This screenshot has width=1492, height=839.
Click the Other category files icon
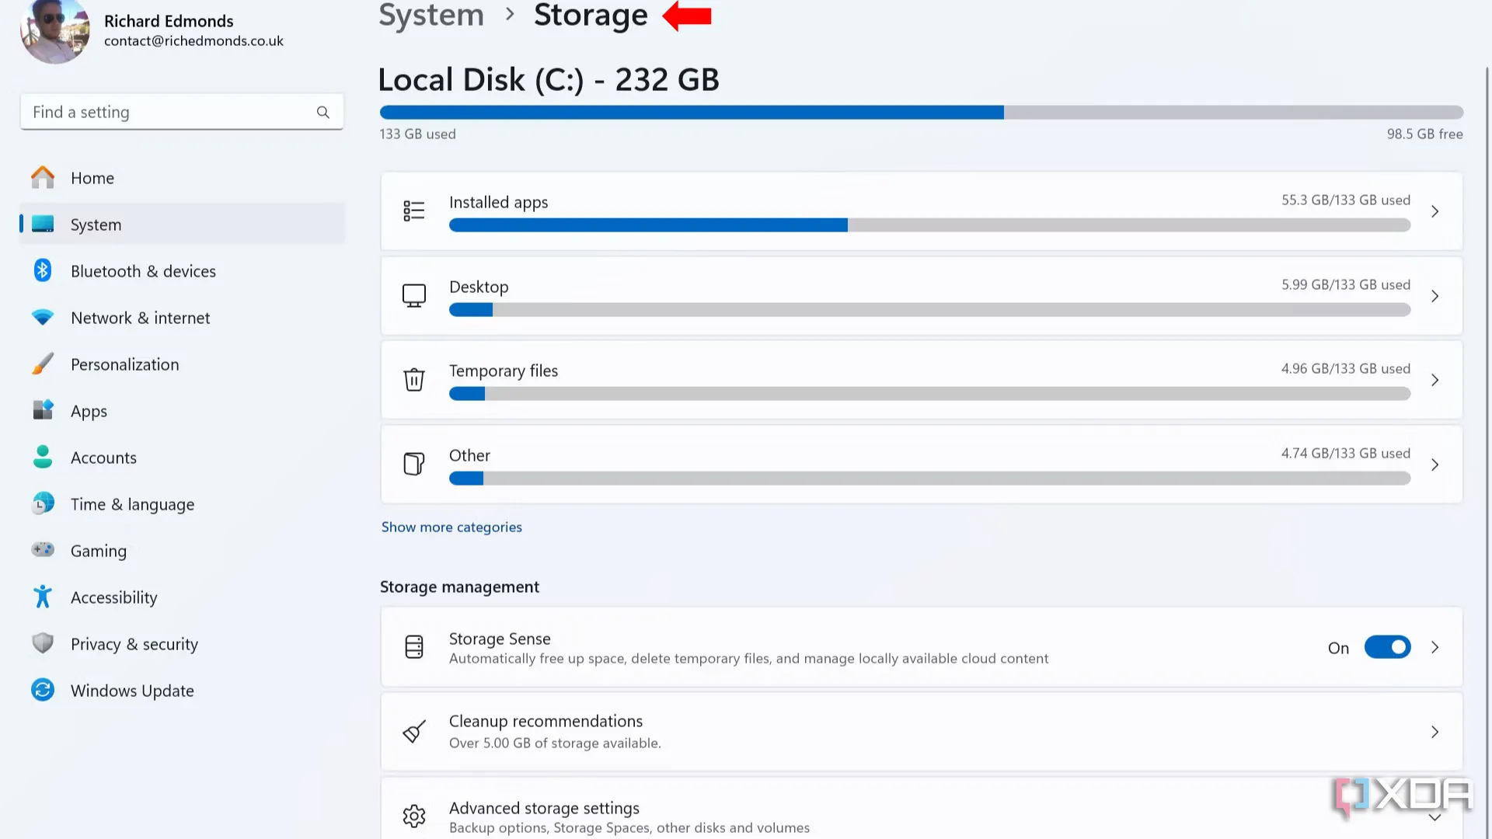click(x=414, y=464)
